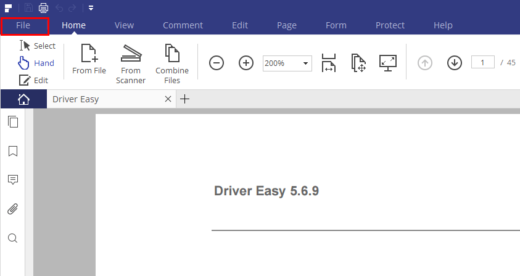Click Combine Files icon
The width and height of the screenshot is (520, 276).
coord(172,64)
